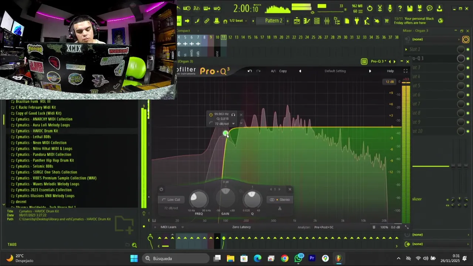
Task: Click the download/export icon in toolbar
Action: [x=439, y=8]
